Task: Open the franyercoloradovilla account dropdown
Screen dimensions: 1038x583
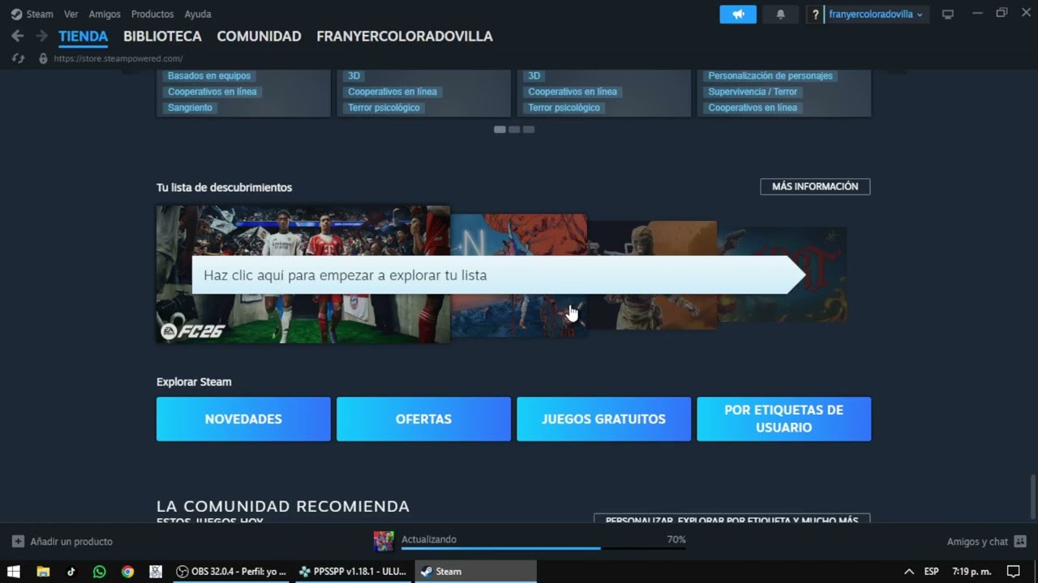Action: click(875, 15)
